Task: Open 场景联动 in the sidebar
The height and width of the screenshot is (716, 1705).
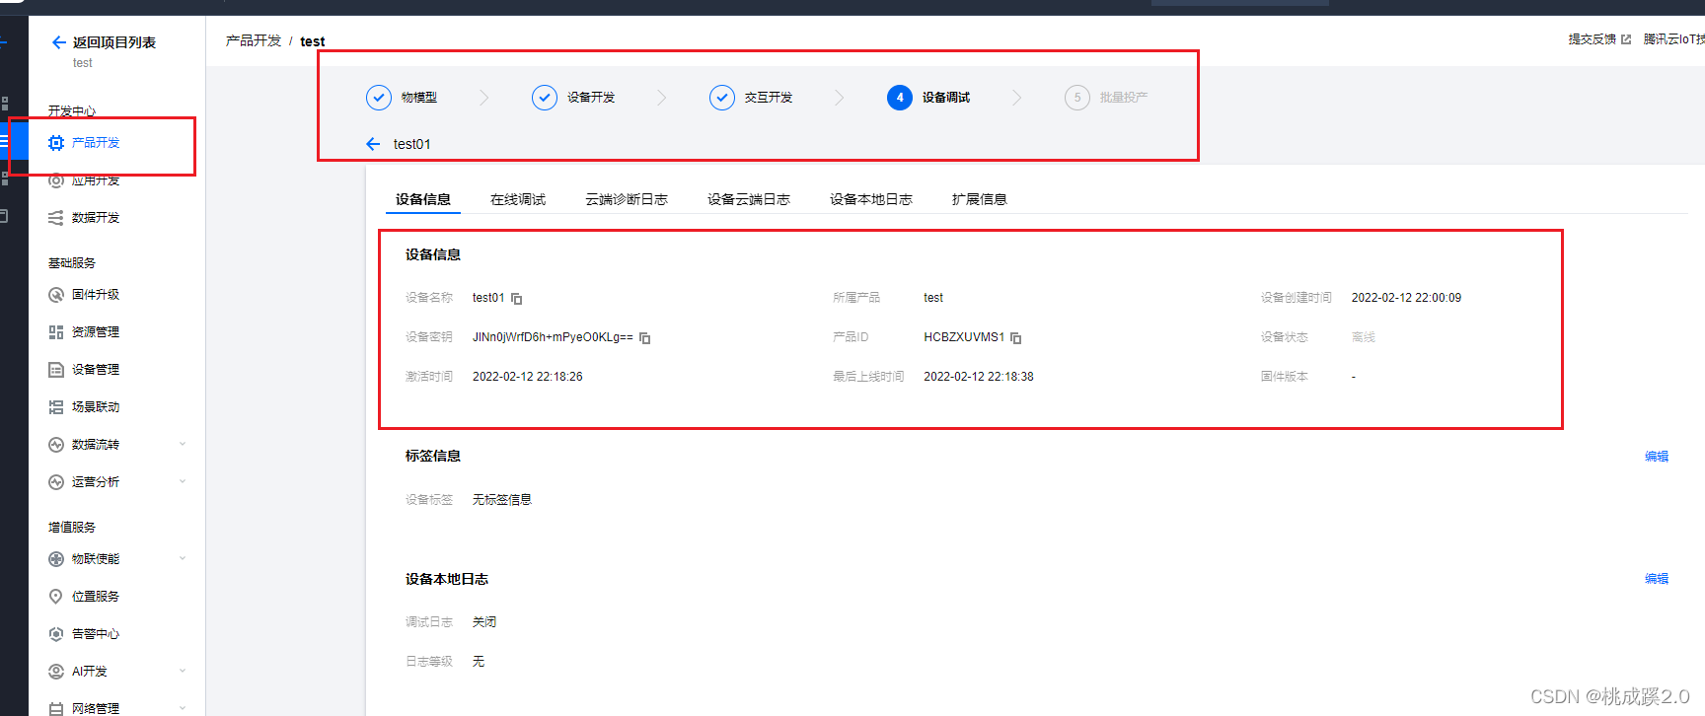Action: click(x=96, y=407)
